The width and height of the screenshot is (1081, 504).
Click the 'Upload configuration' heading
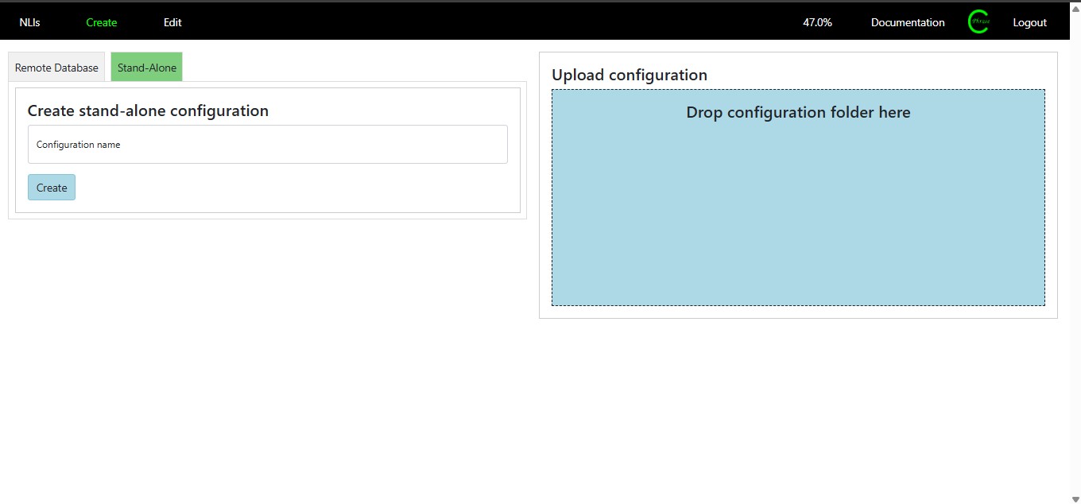tap(630, 76)
